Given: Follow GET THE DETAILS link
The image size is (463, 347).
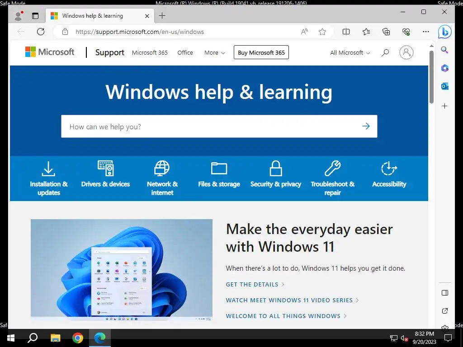Looking at the screenshot, I should click(255, 285).
